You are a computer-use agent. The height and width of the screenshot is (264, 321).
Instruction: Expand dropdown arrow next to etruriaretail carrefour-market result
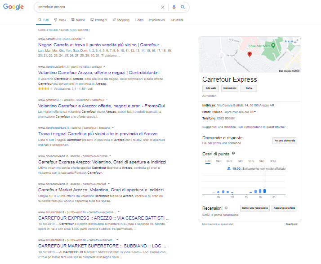coord(117,240)
